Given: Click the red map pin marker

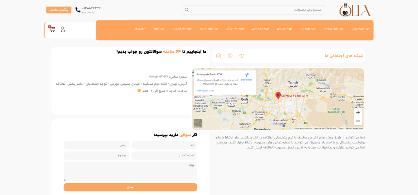Looking at the screenshot, I should click(x=278, y=96).
